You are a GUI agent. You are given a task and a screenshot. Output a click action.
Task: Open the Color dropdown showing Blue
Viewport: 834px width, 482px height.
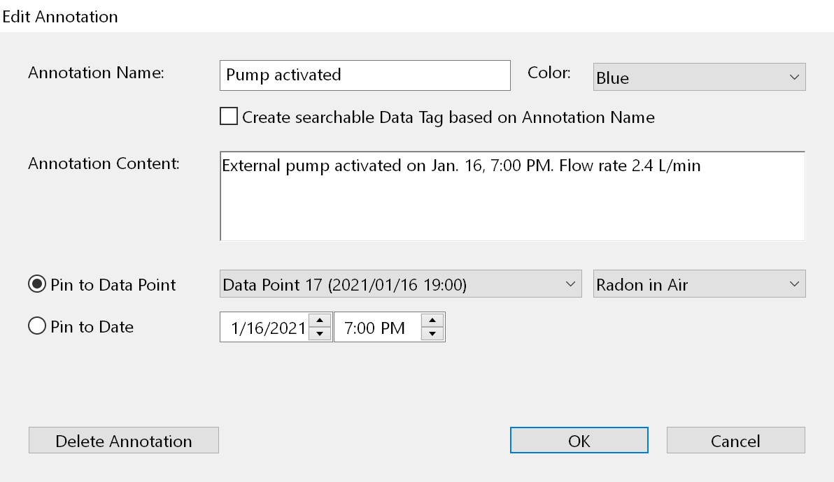pos(699,78)
